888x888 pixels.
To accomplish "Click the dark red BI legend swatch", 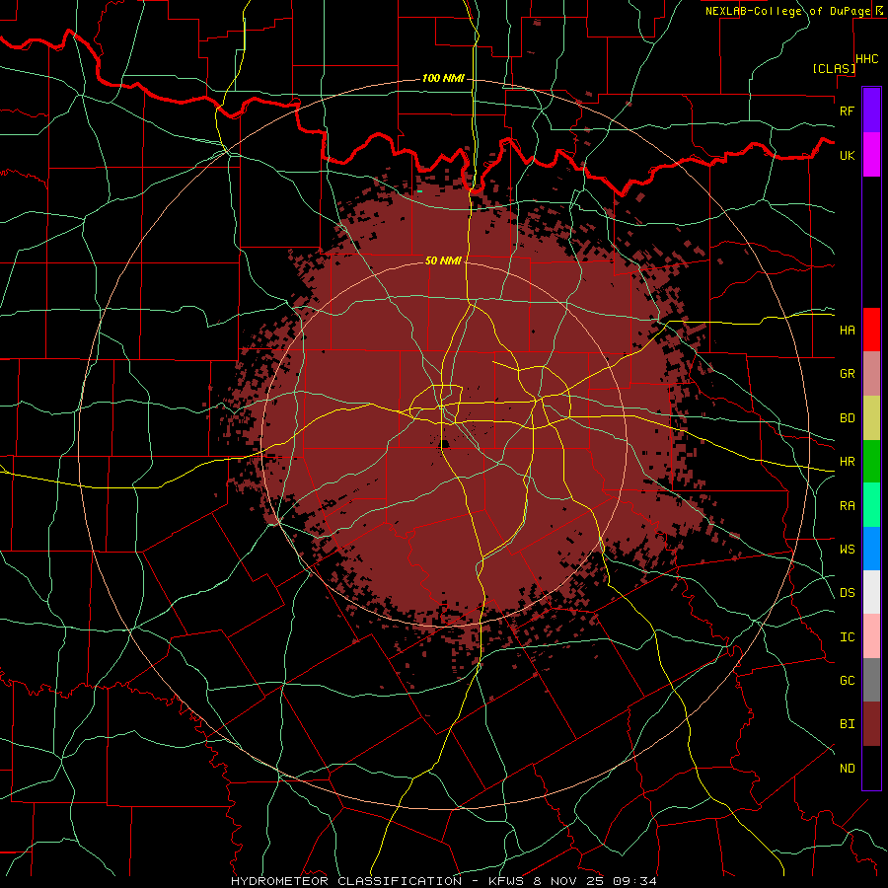I will (871, 724).
